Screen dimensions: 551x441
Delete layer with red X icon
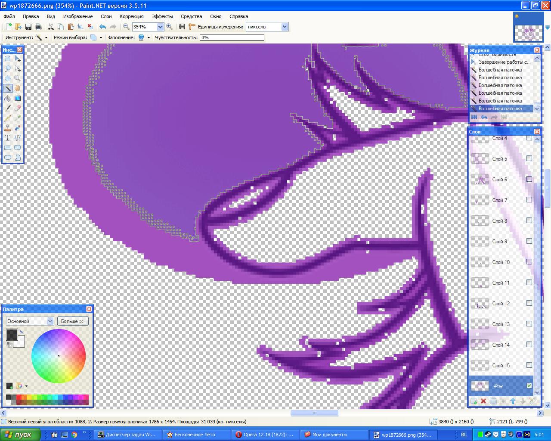click(483, 401)
